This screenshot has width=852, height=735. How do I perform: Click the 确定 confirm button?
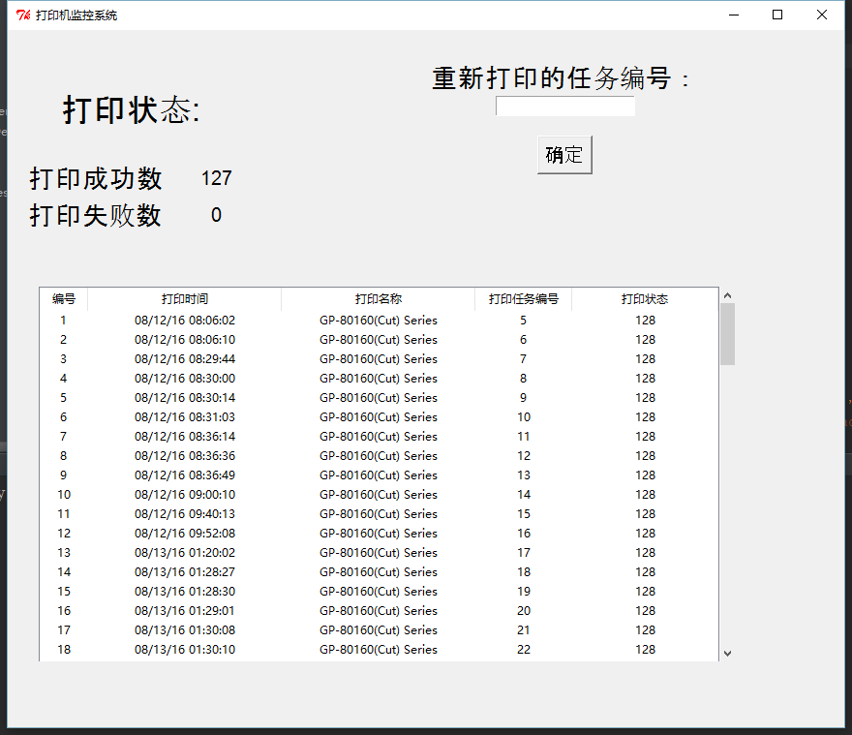pos(564,154)
